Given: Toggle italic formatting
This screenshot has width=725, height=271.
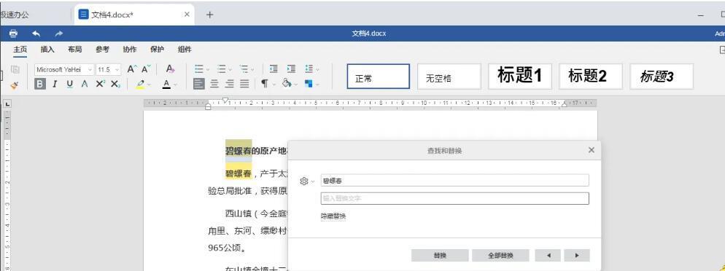Looking at the screenshot, I should pyautogui.click(x=55, y=84).
